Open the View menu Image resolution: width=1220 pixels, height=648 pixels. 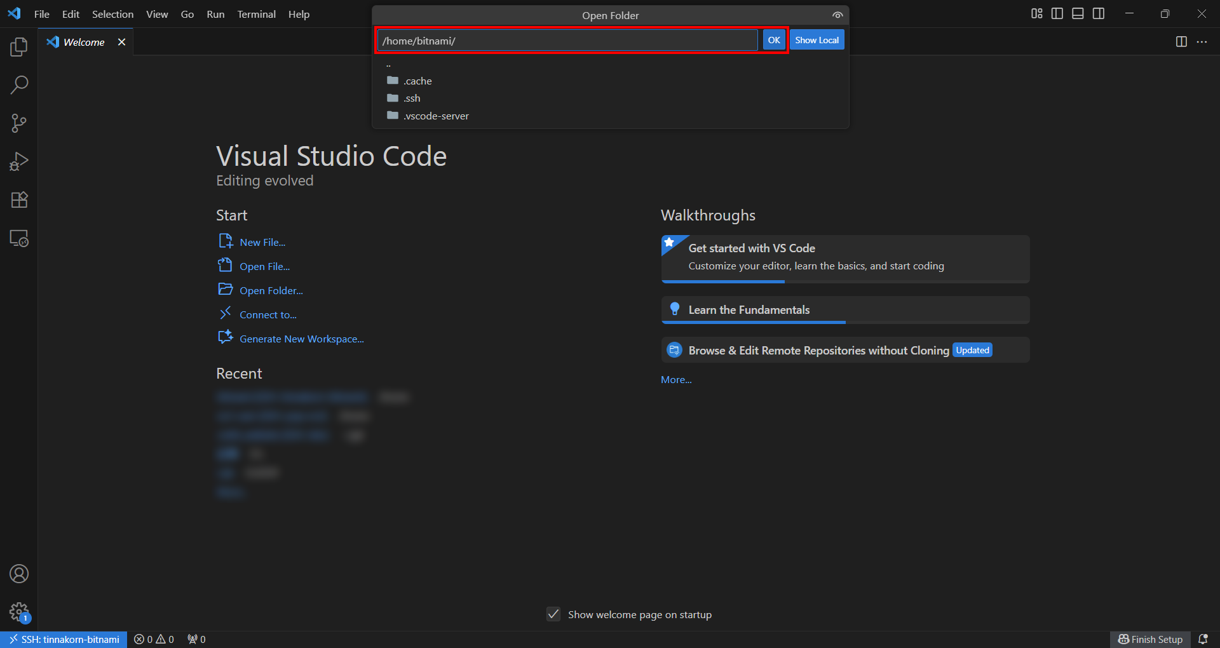157,14
